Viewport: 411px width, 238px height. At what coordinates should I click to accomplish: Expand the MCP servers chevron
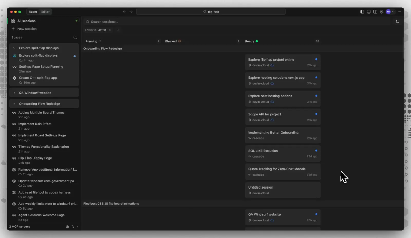coord(77,227)
